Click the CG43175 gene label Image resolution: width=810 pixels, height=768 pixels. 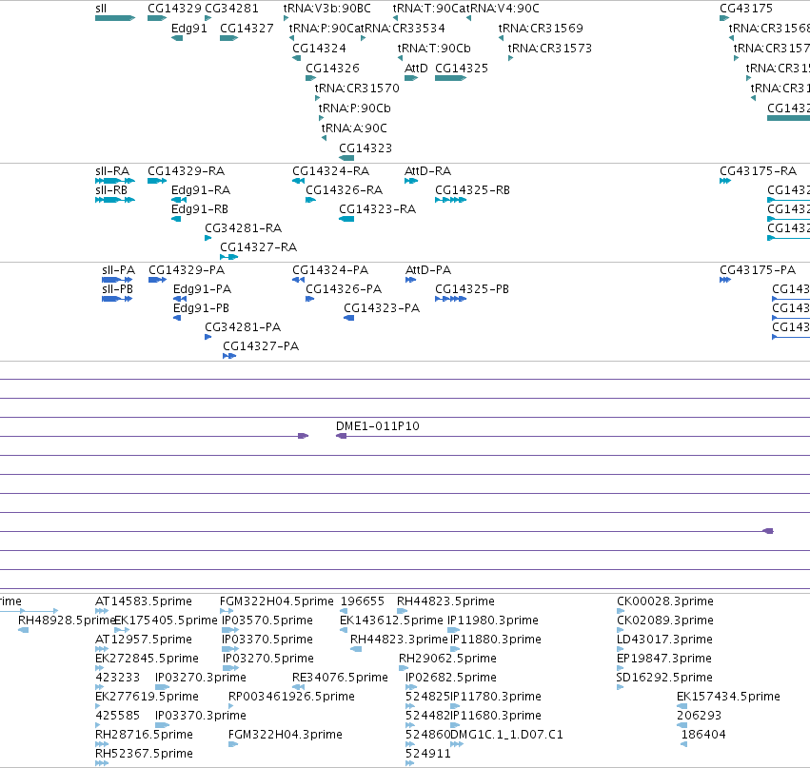[746, 9]
